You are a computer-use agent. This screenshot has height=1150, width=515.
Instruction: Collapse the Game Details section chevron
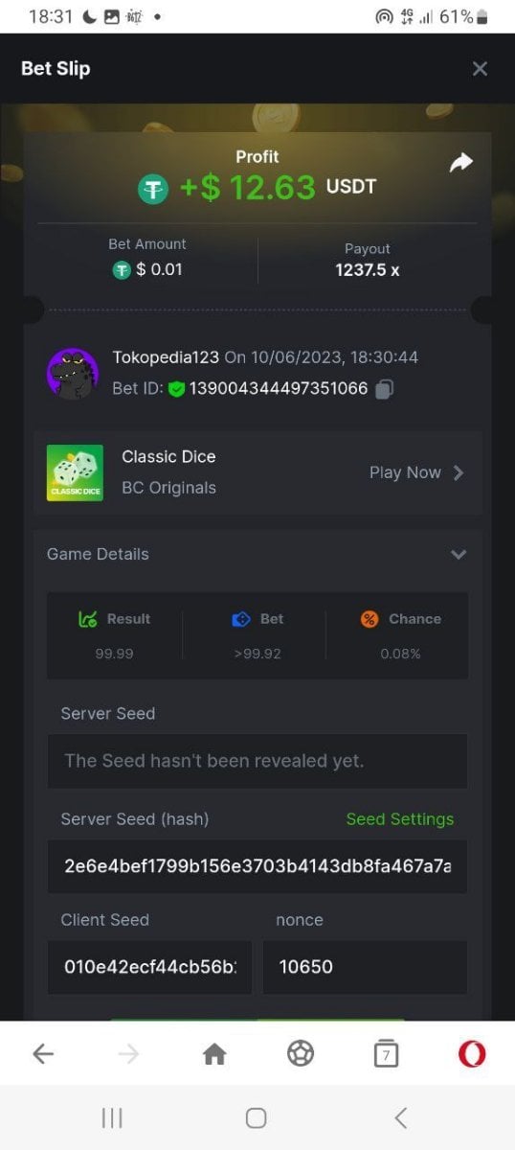pyautogui.click(x=459, y=554)
